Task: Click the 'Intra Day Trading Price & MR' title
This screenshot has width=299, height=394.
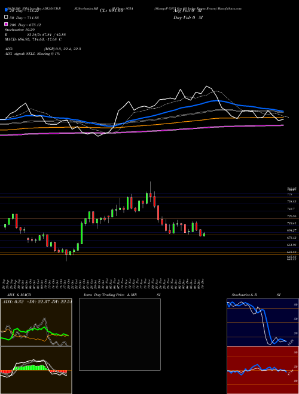Action: 110,295
